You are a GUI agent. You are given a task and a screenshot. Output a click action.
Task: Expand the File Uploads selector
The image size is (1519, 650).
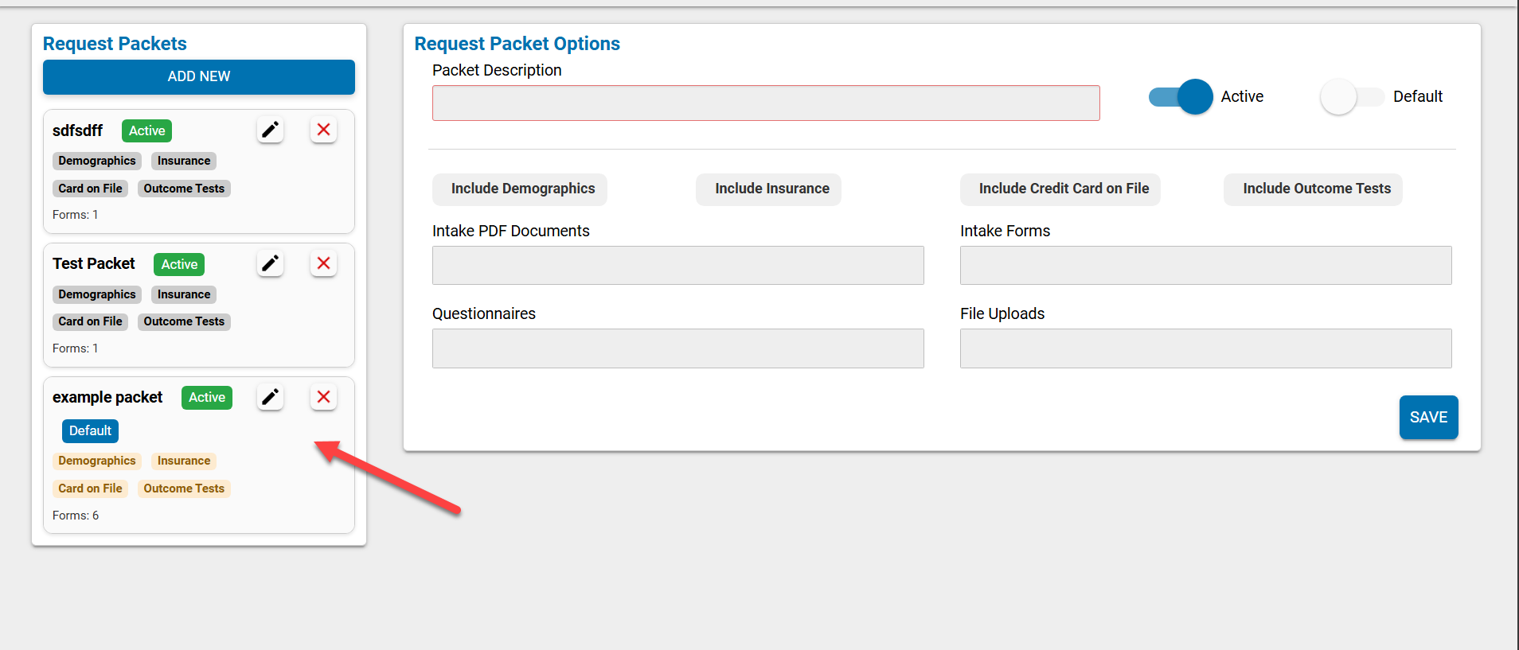pyautogui.click(x=1205, y=348)
